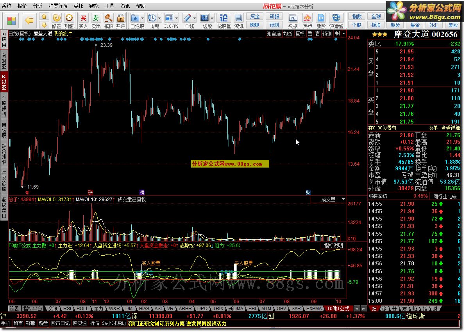Open the 扩展行情 menu
Viewport: 465px width, 332px height.
58,6
